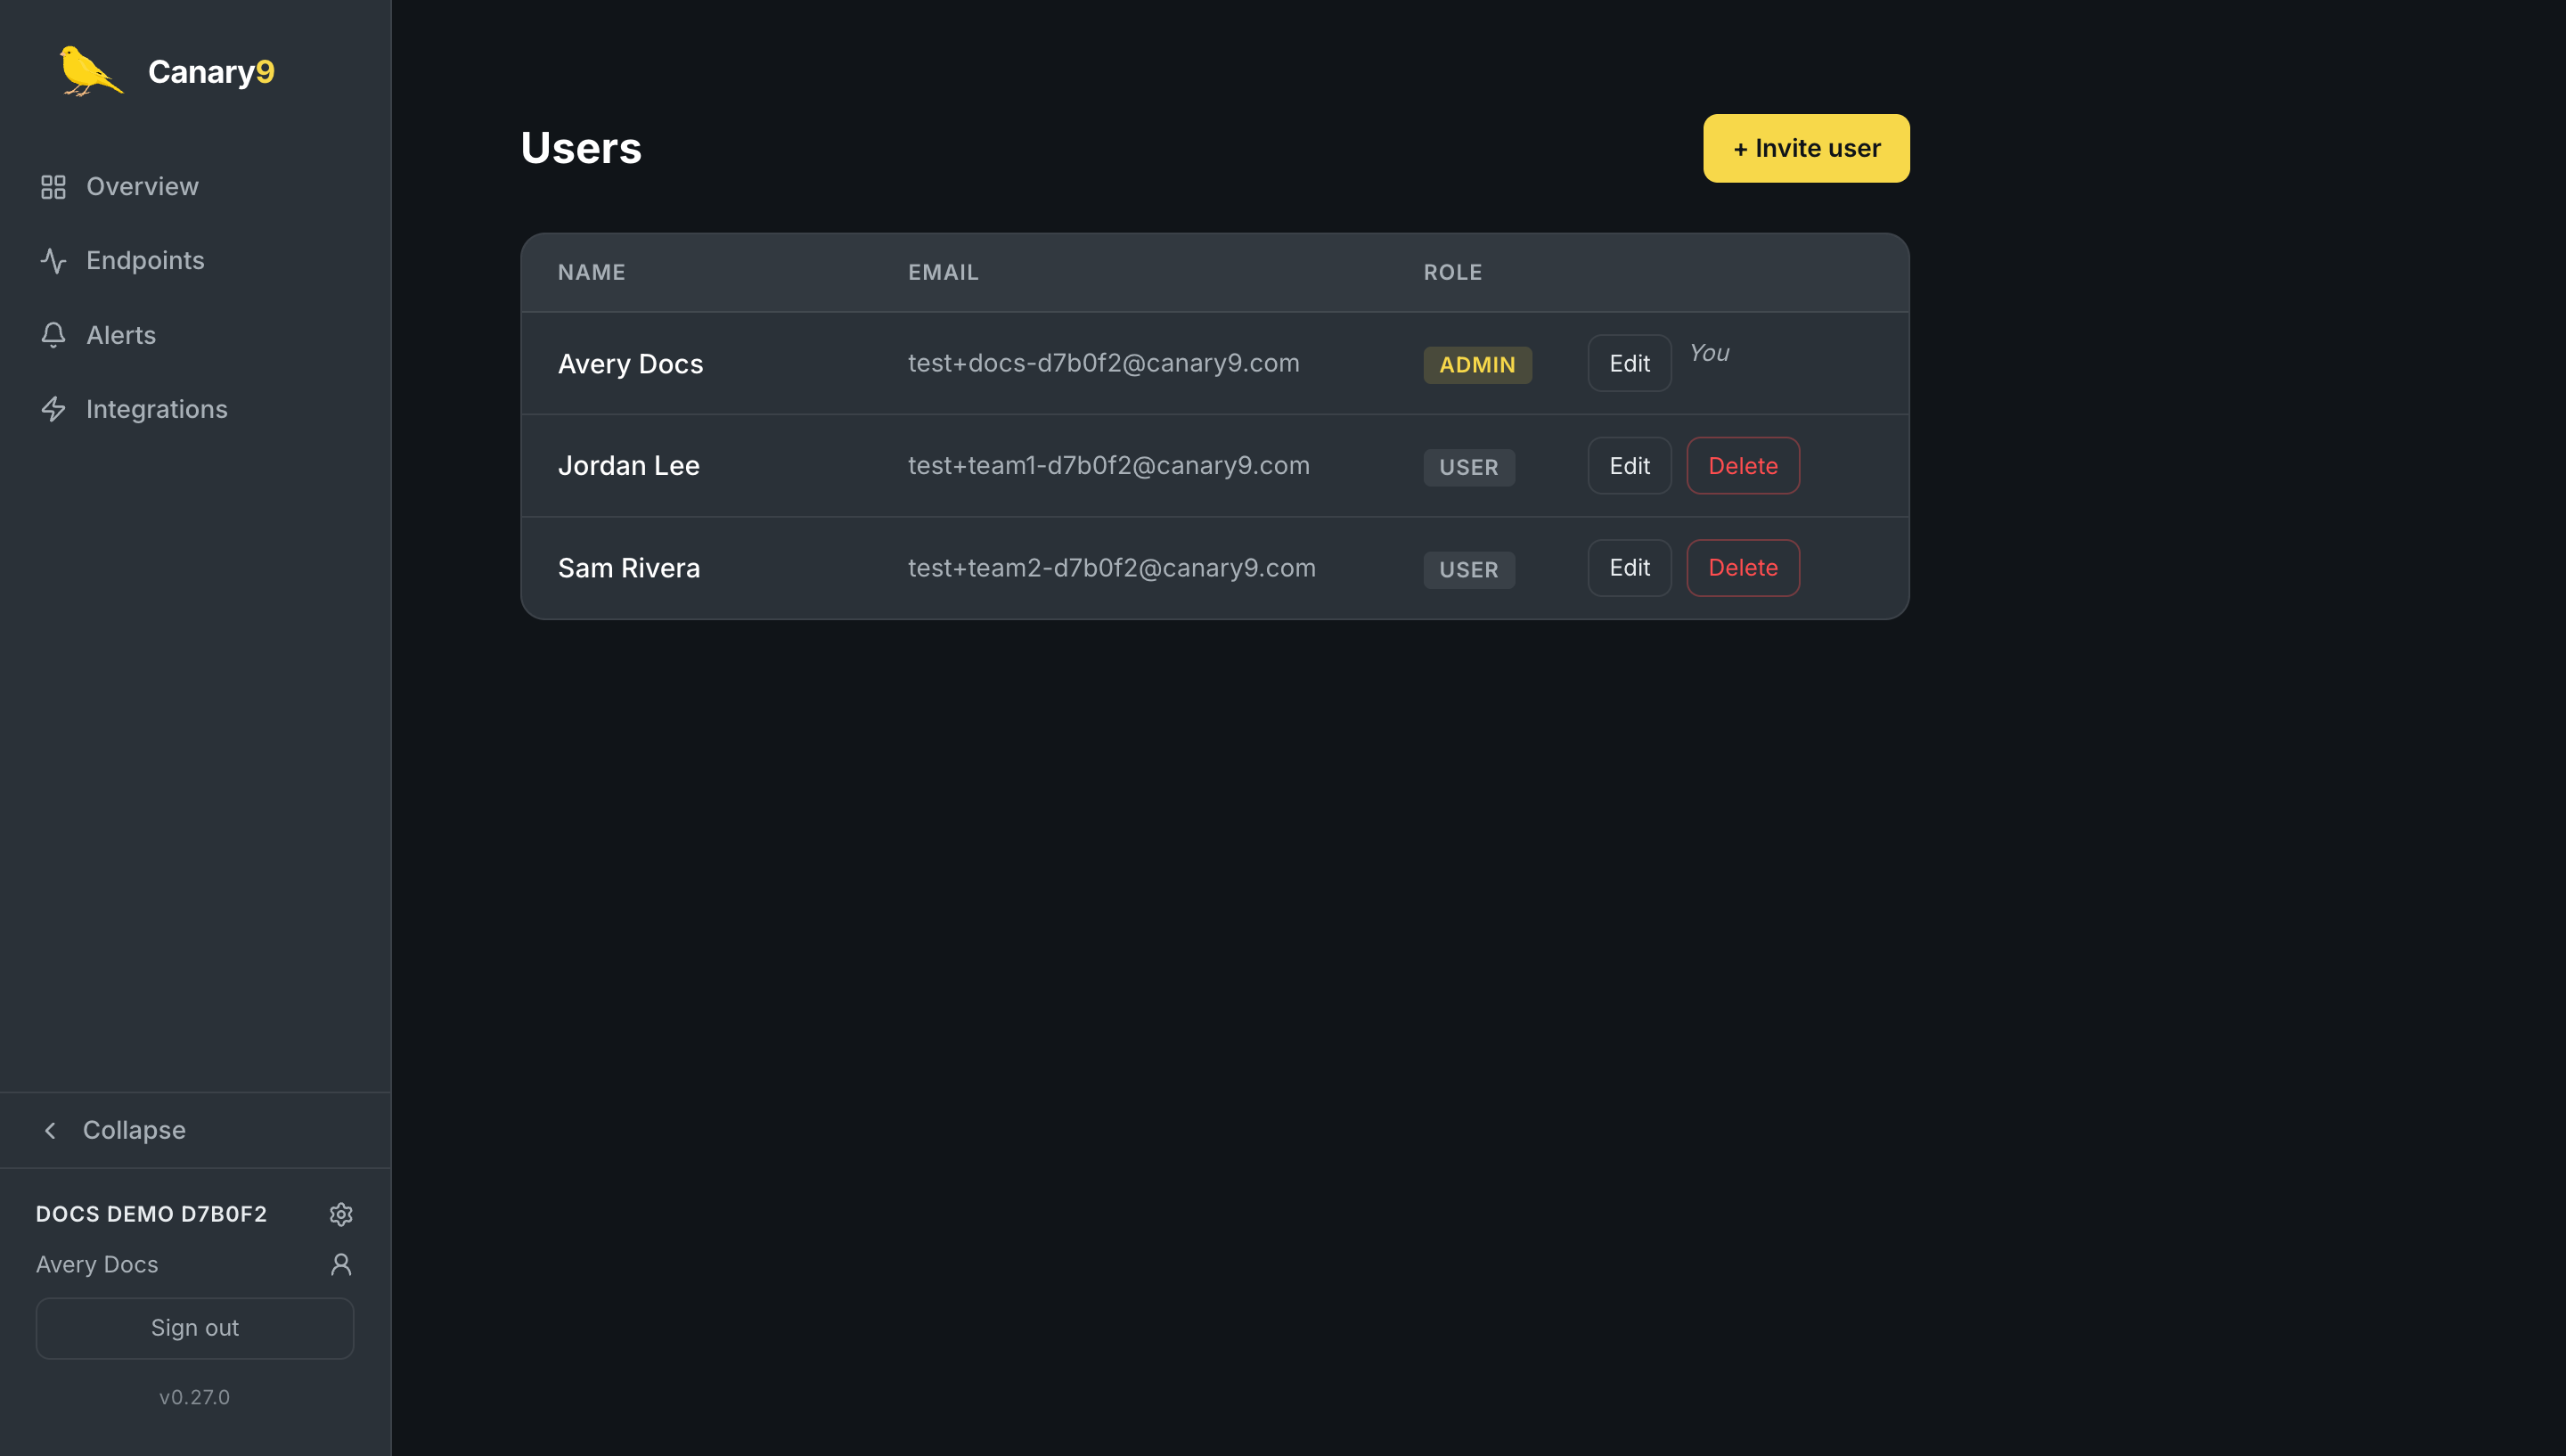Viewport: 2566px width, 1456px height.
Task: Click the Collapse sidebar label
Action: coord(134,1130)
